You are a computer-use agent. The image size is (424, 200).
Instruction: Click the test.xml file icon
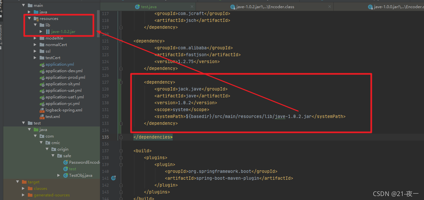[x=42, y=117]
